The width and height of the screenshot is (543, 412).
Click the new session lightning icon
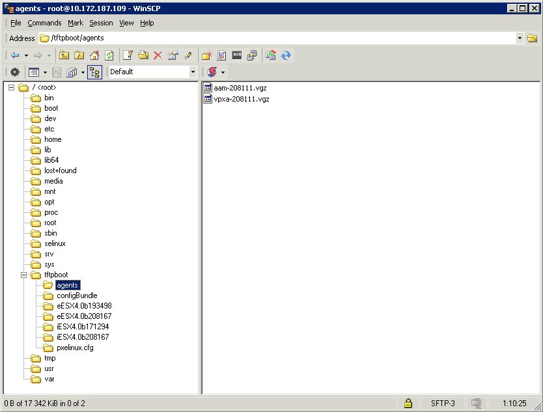click(x=212, y=72)
